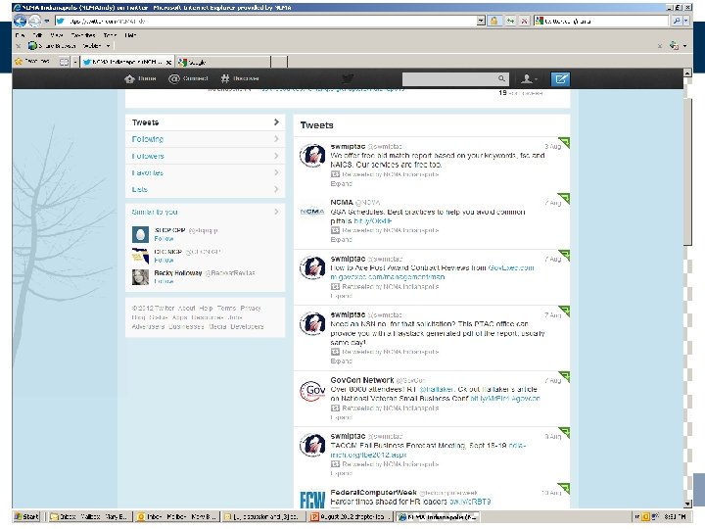Open Becky Holloway's profile photo

tap(140, 277)
